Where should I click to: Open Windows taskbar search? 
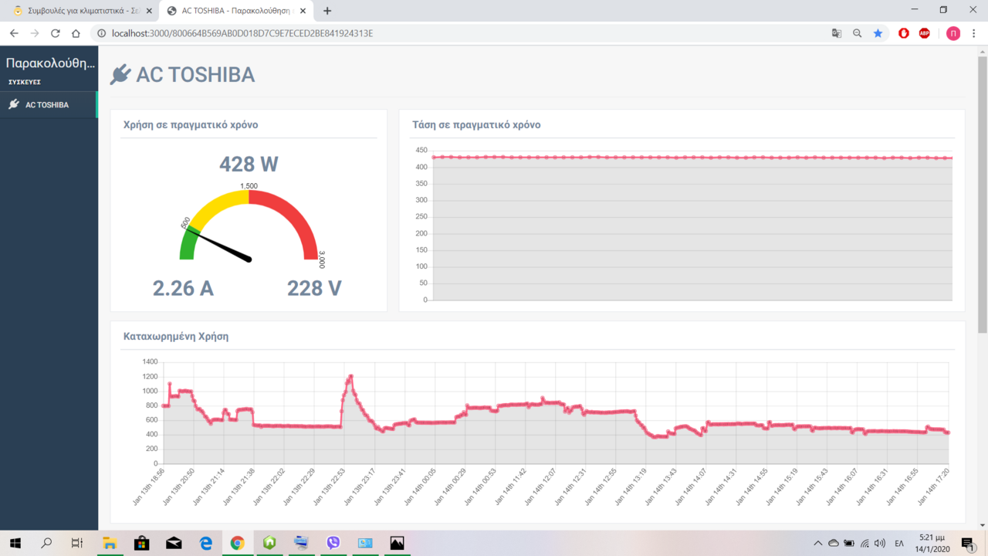46,543
